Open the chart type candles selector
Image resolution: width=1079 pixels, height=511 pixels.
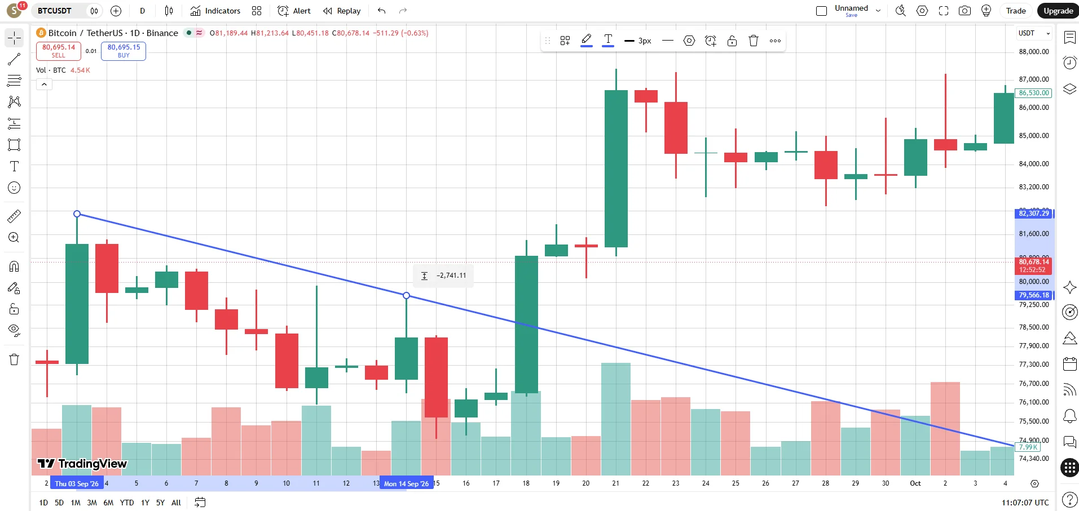tap(169, 11)
